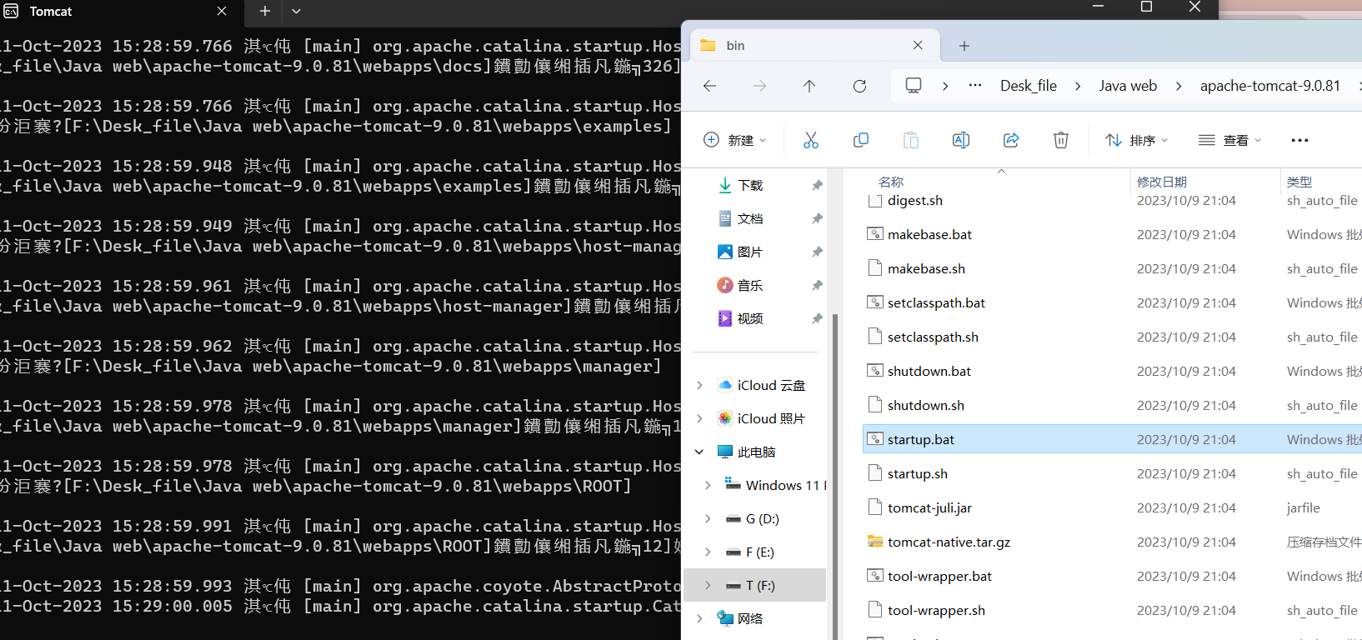This screenshot has width=1362, height=640.
Task: Click the pin icon beside 下载
Action: [817, 185]
